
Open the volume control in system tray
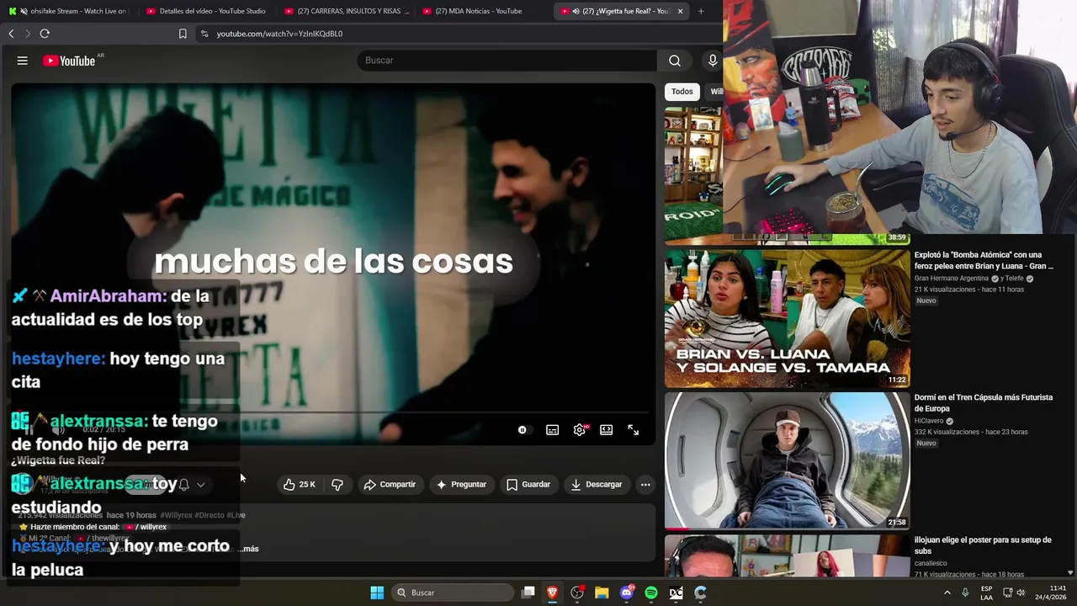tap(1021, 593)
